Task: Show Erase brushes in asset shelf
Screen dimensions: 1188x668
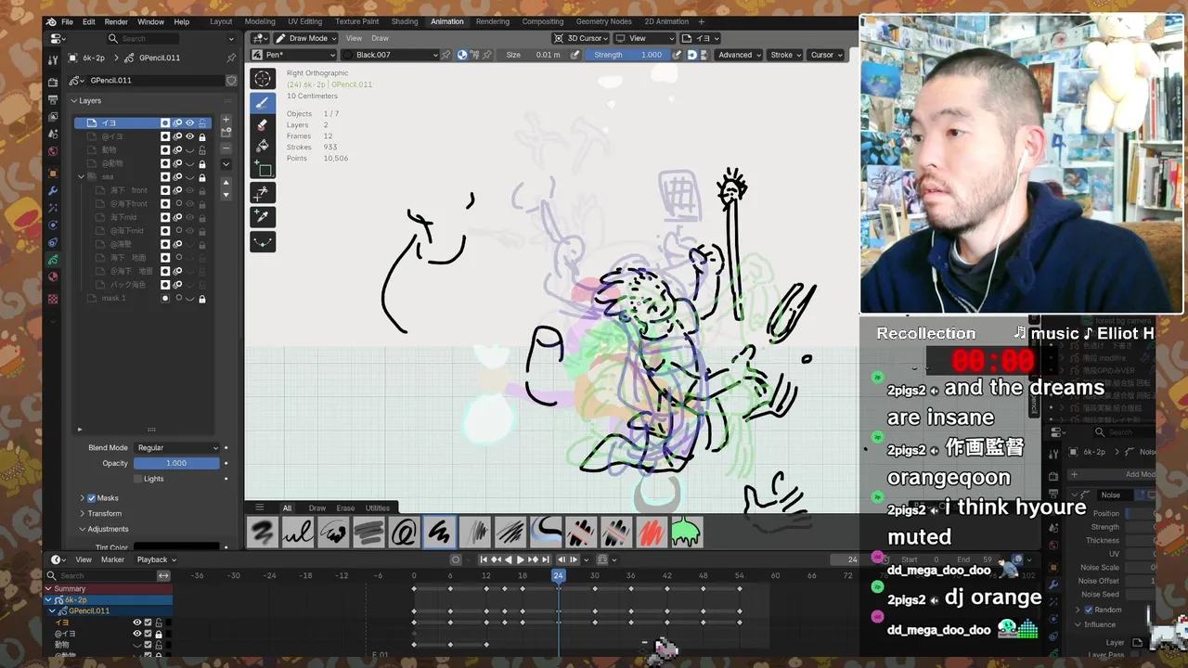Action: 345,507
